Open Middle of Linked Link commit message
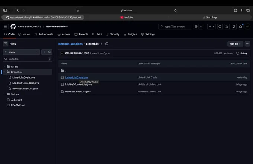 (149, 85)
